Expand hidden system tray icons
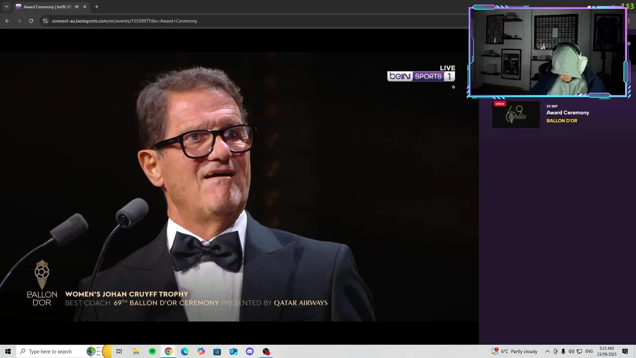This screenshot has height=358, width=636. 548,352
